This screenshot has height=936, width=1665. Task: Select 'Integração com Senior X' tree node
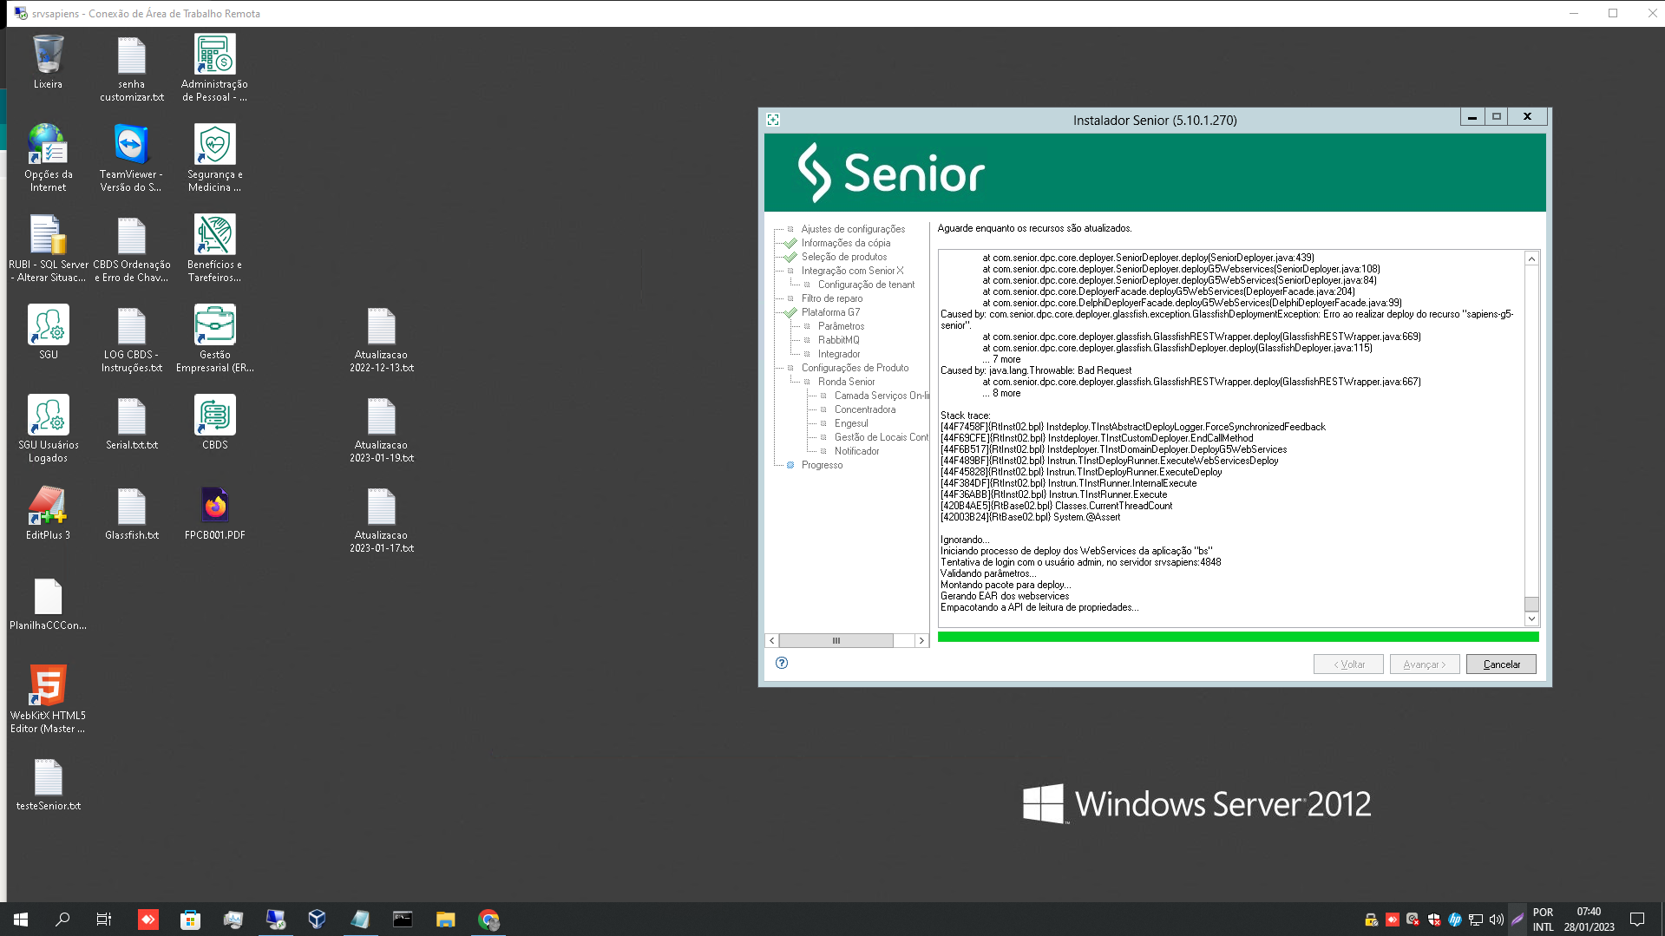click(852, 271)
